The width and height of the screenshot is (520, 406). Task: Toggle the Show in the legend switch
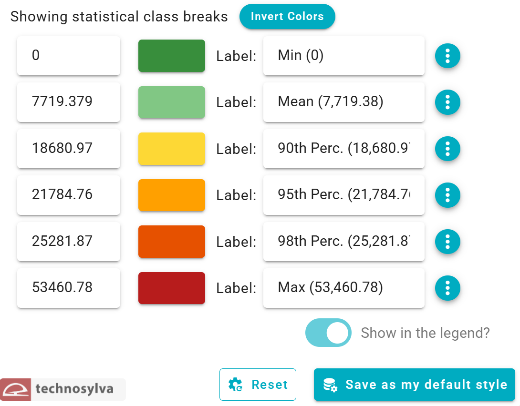328,333
